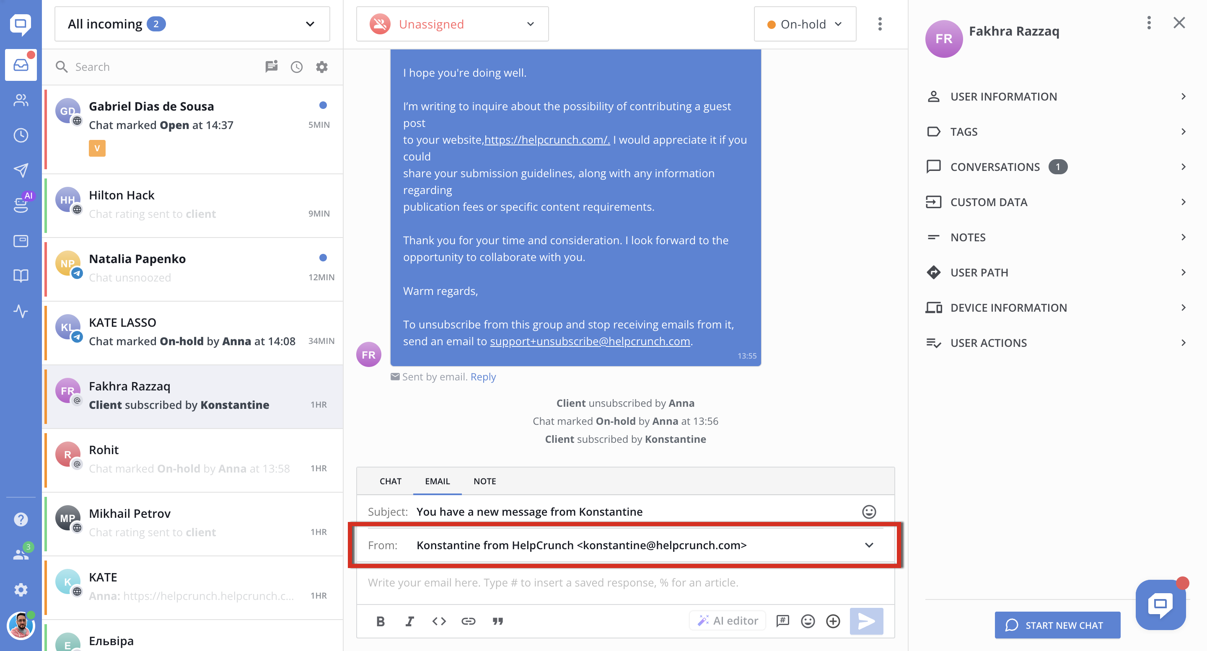Open the Contacts icon in the sidebar

coord(21,100)
